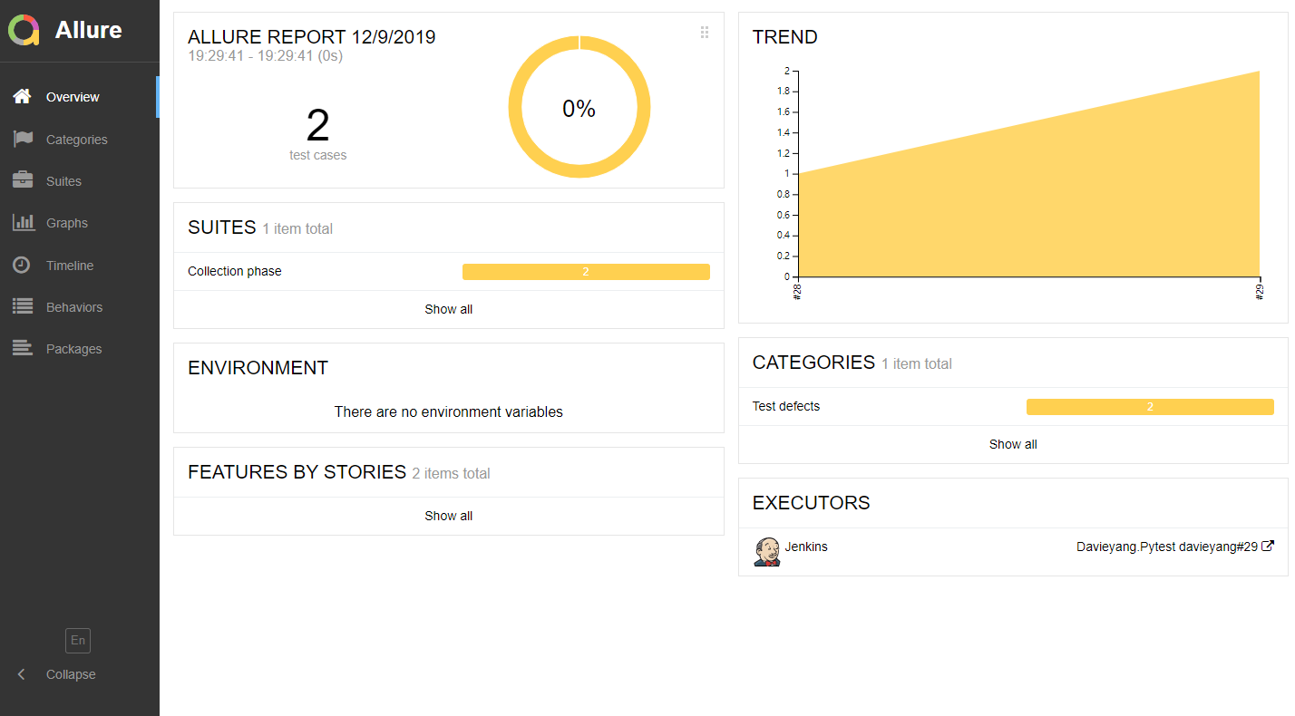Click the Suites briefcase icon
Image resolution: width=1295 pixels, height=716 pixels.
pyautogui.click(x=23, y=180)
